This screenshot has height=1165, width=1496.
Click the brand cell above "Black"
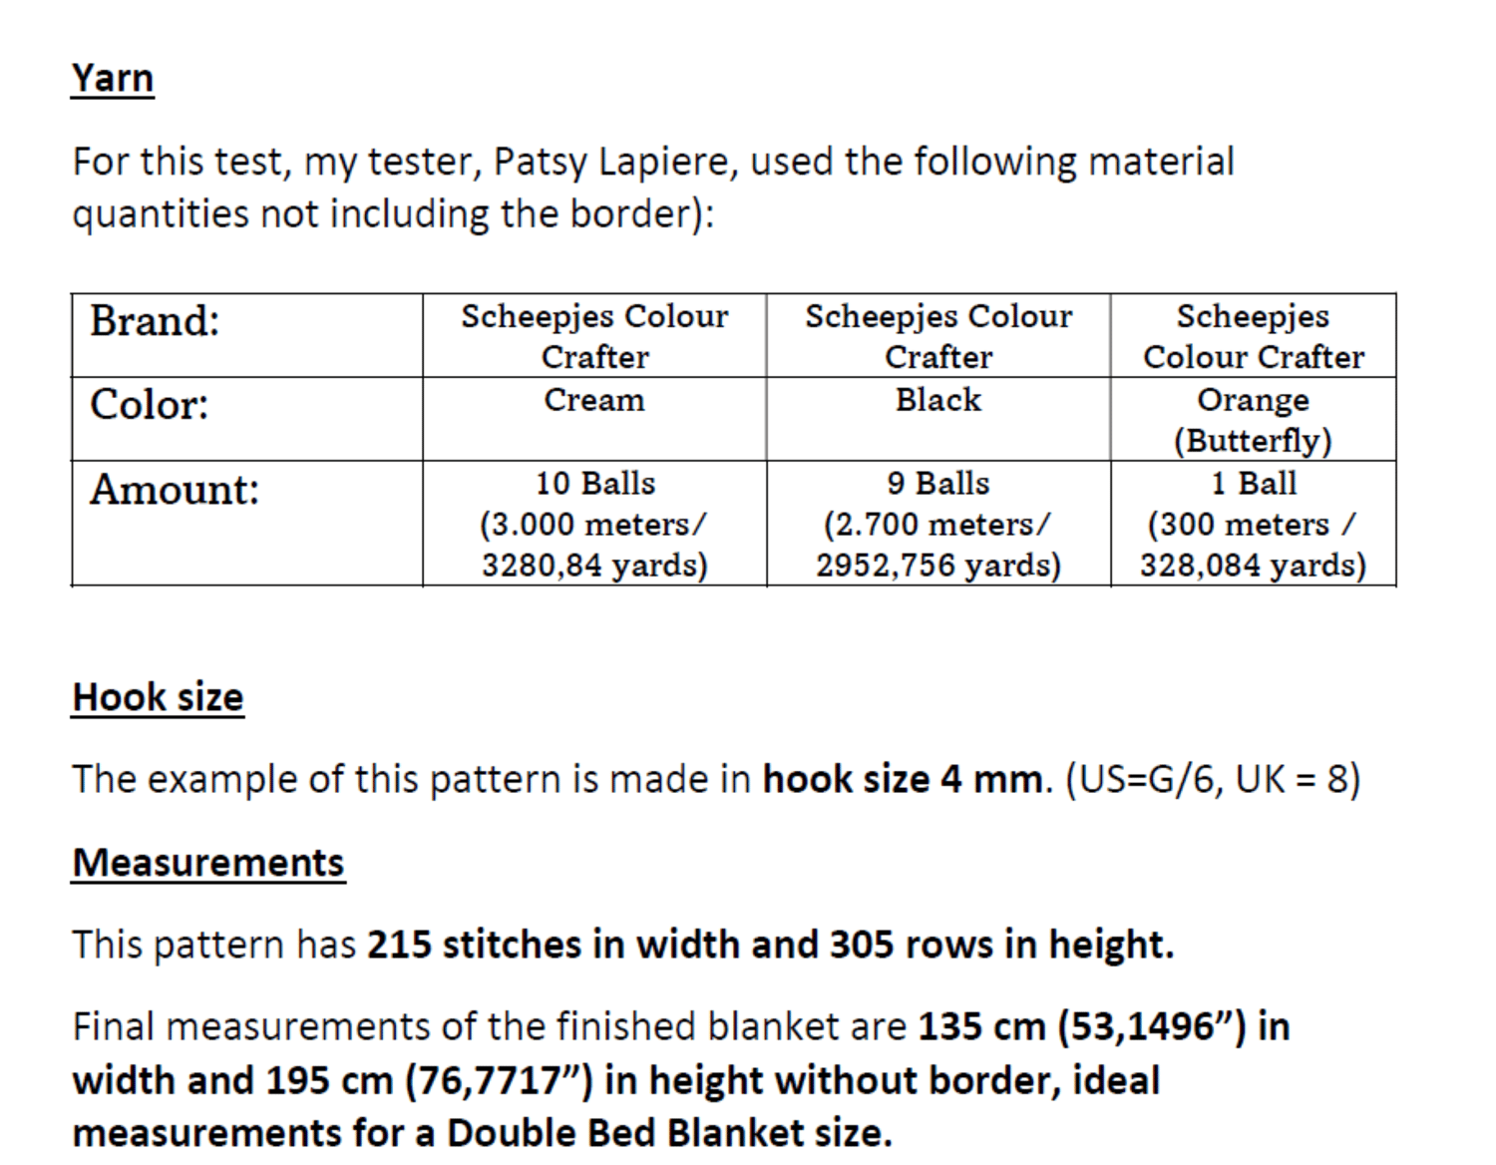937,336
